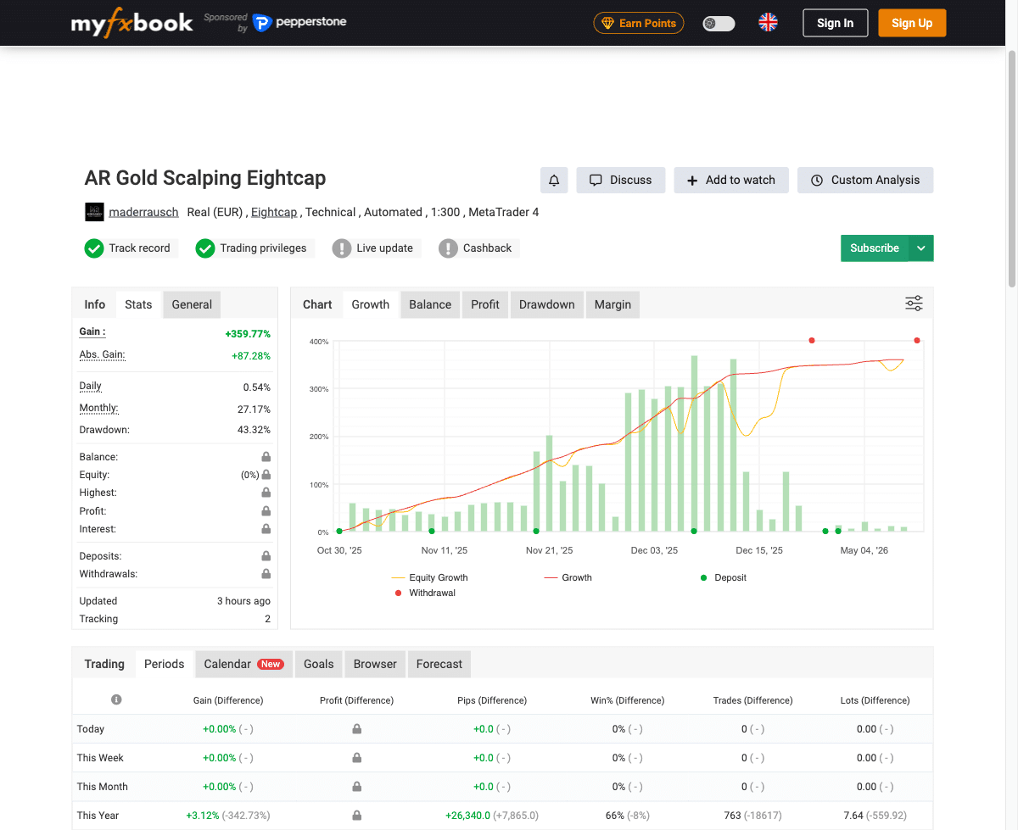Screen dimensions: 1018x830
Task: Click the +359.77% gain value
Action: pyautogui.click(x=248, y=334)
